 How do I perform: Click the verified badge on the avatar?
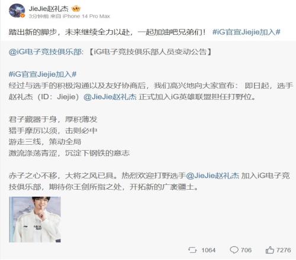pos(22,16)
